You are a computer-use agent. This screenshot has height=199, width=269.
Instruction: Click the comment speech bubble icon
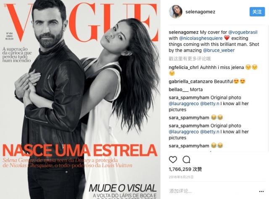(x=186, y=160)
